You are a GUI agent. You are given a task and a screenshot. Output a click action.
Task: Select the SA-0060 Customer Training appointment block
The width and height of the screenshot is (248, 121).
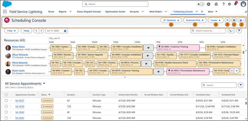pos(178,48)
